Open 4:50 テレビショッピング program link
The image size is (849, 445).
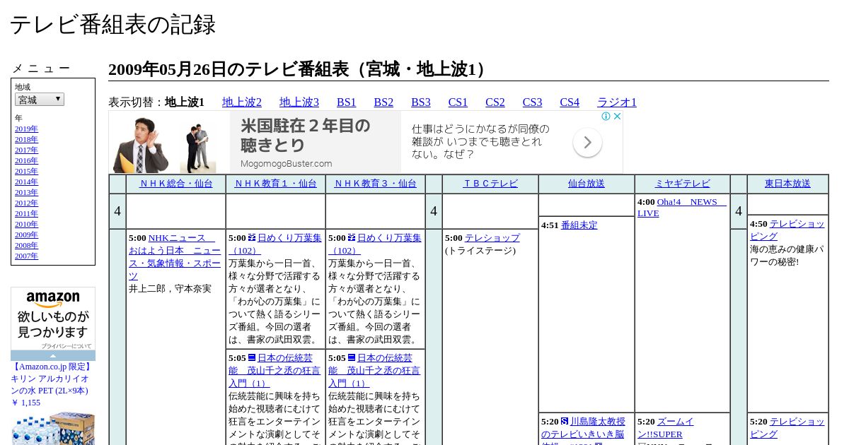point(787,230)
